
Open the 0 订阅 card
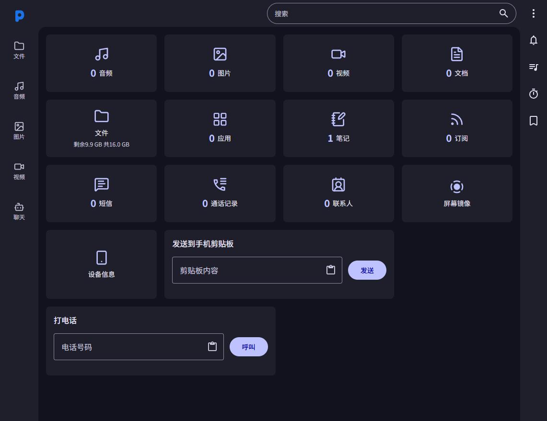click(457, 128)
